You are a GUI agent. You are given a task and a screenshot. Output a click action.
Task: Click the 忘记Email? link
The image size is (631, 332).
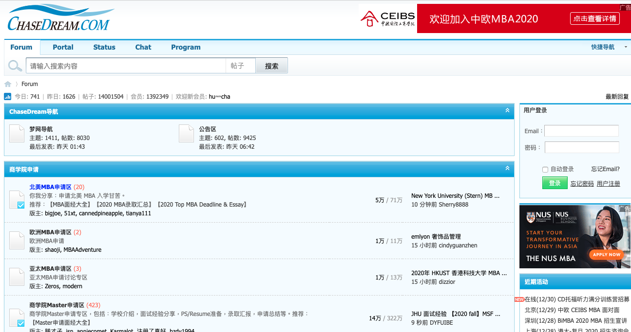606,169
